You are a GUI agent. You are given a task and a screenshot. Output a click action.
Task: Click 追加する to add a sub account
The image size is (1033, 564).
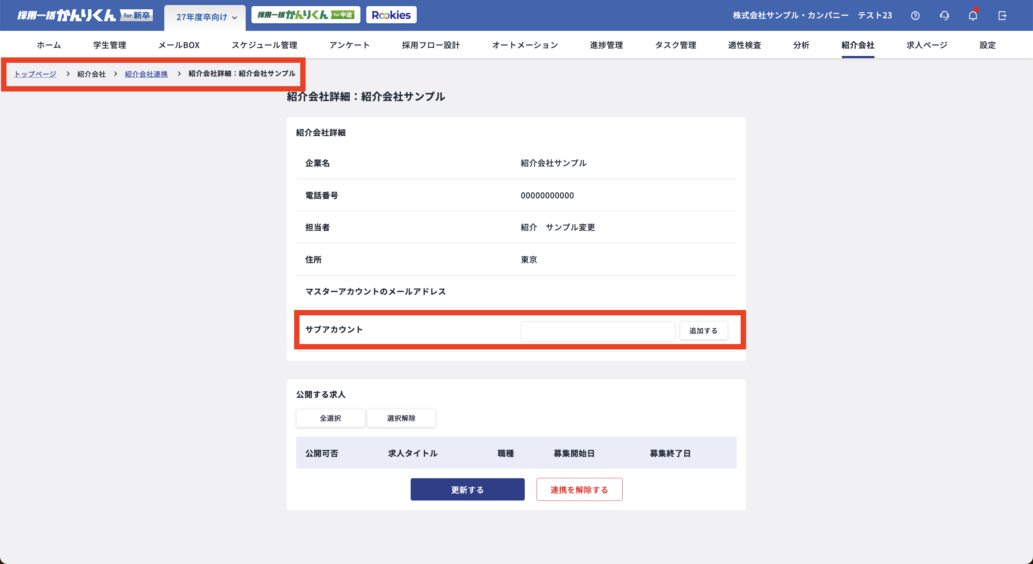coord(703,330)
